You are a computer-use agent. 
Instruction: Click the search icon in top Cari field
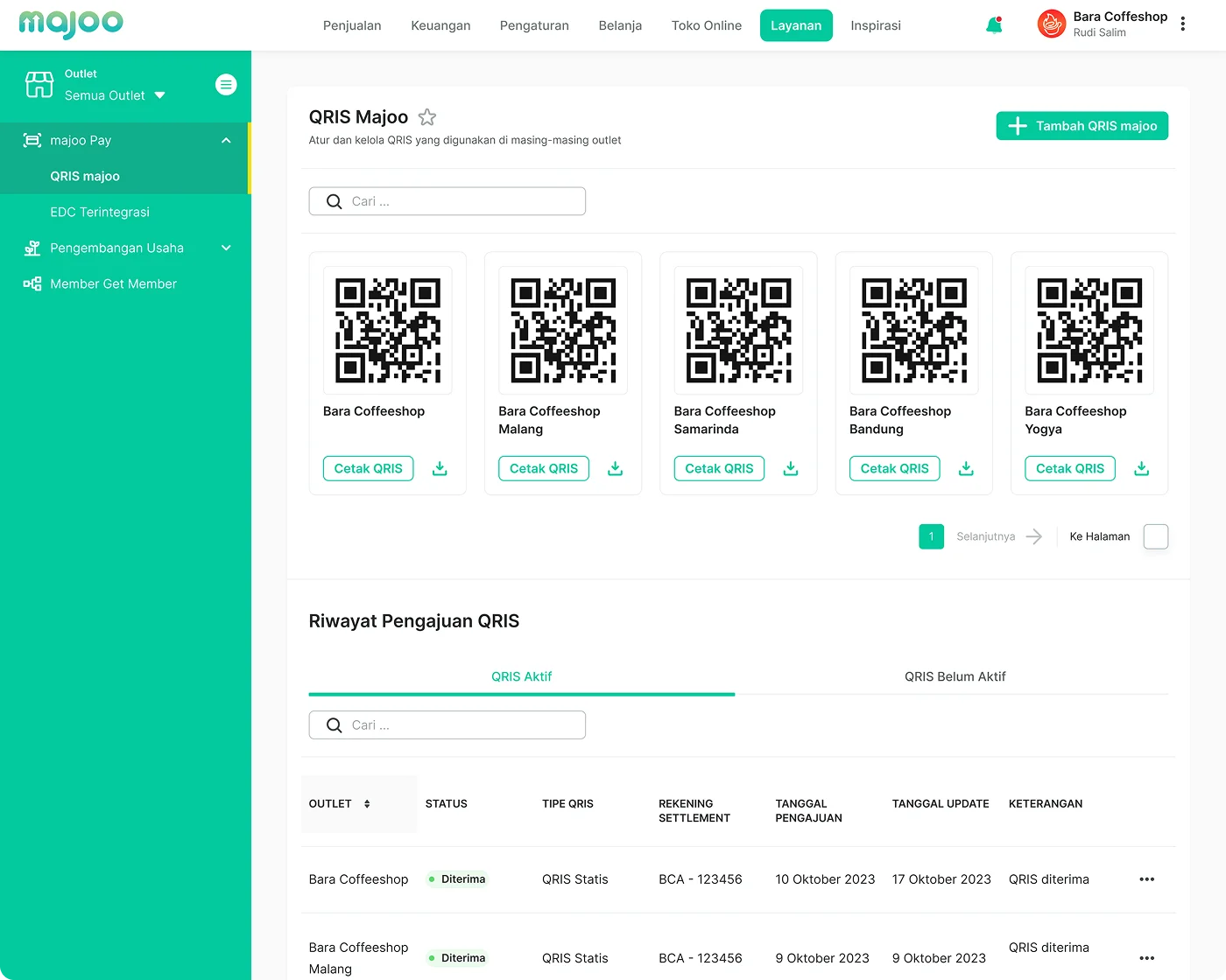334,201
